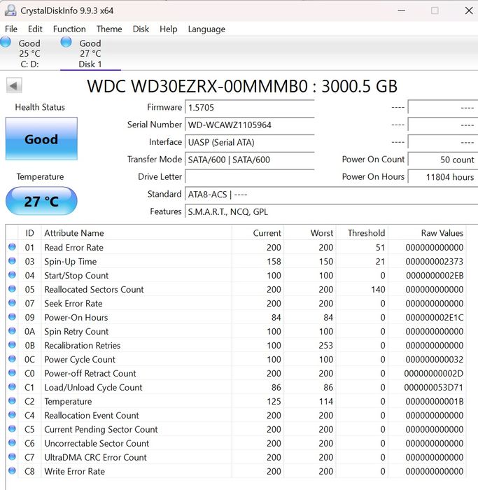Screen dimensions: 478x490
Task: Click the ID column header
Action: 29,233
